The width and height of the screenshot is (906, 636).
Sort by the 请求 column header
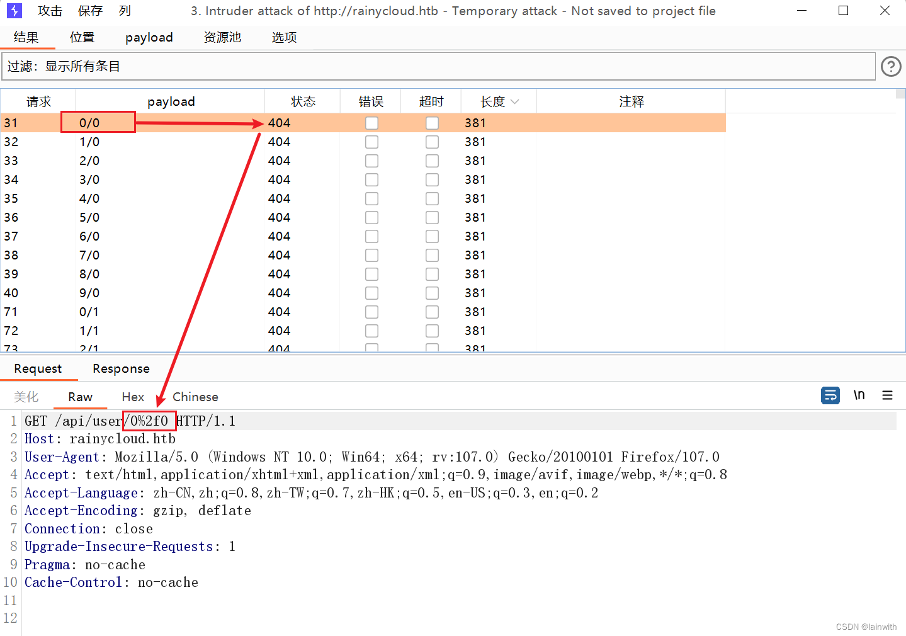point(38,101)
